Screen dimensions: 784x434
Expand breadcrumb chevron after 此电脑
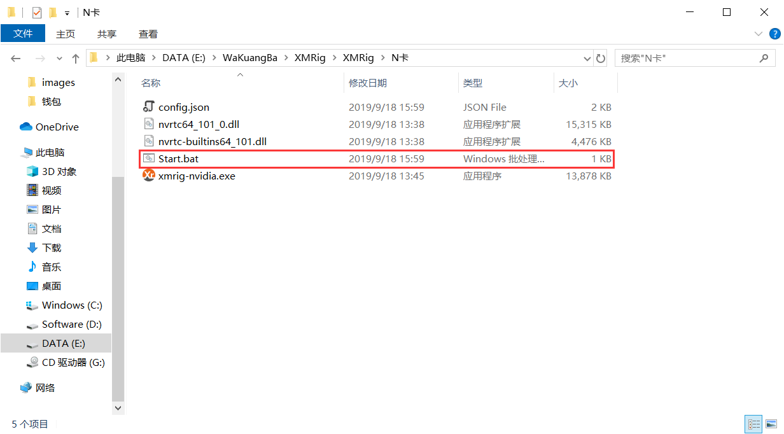pyautogui.click(x=153, y=58)
